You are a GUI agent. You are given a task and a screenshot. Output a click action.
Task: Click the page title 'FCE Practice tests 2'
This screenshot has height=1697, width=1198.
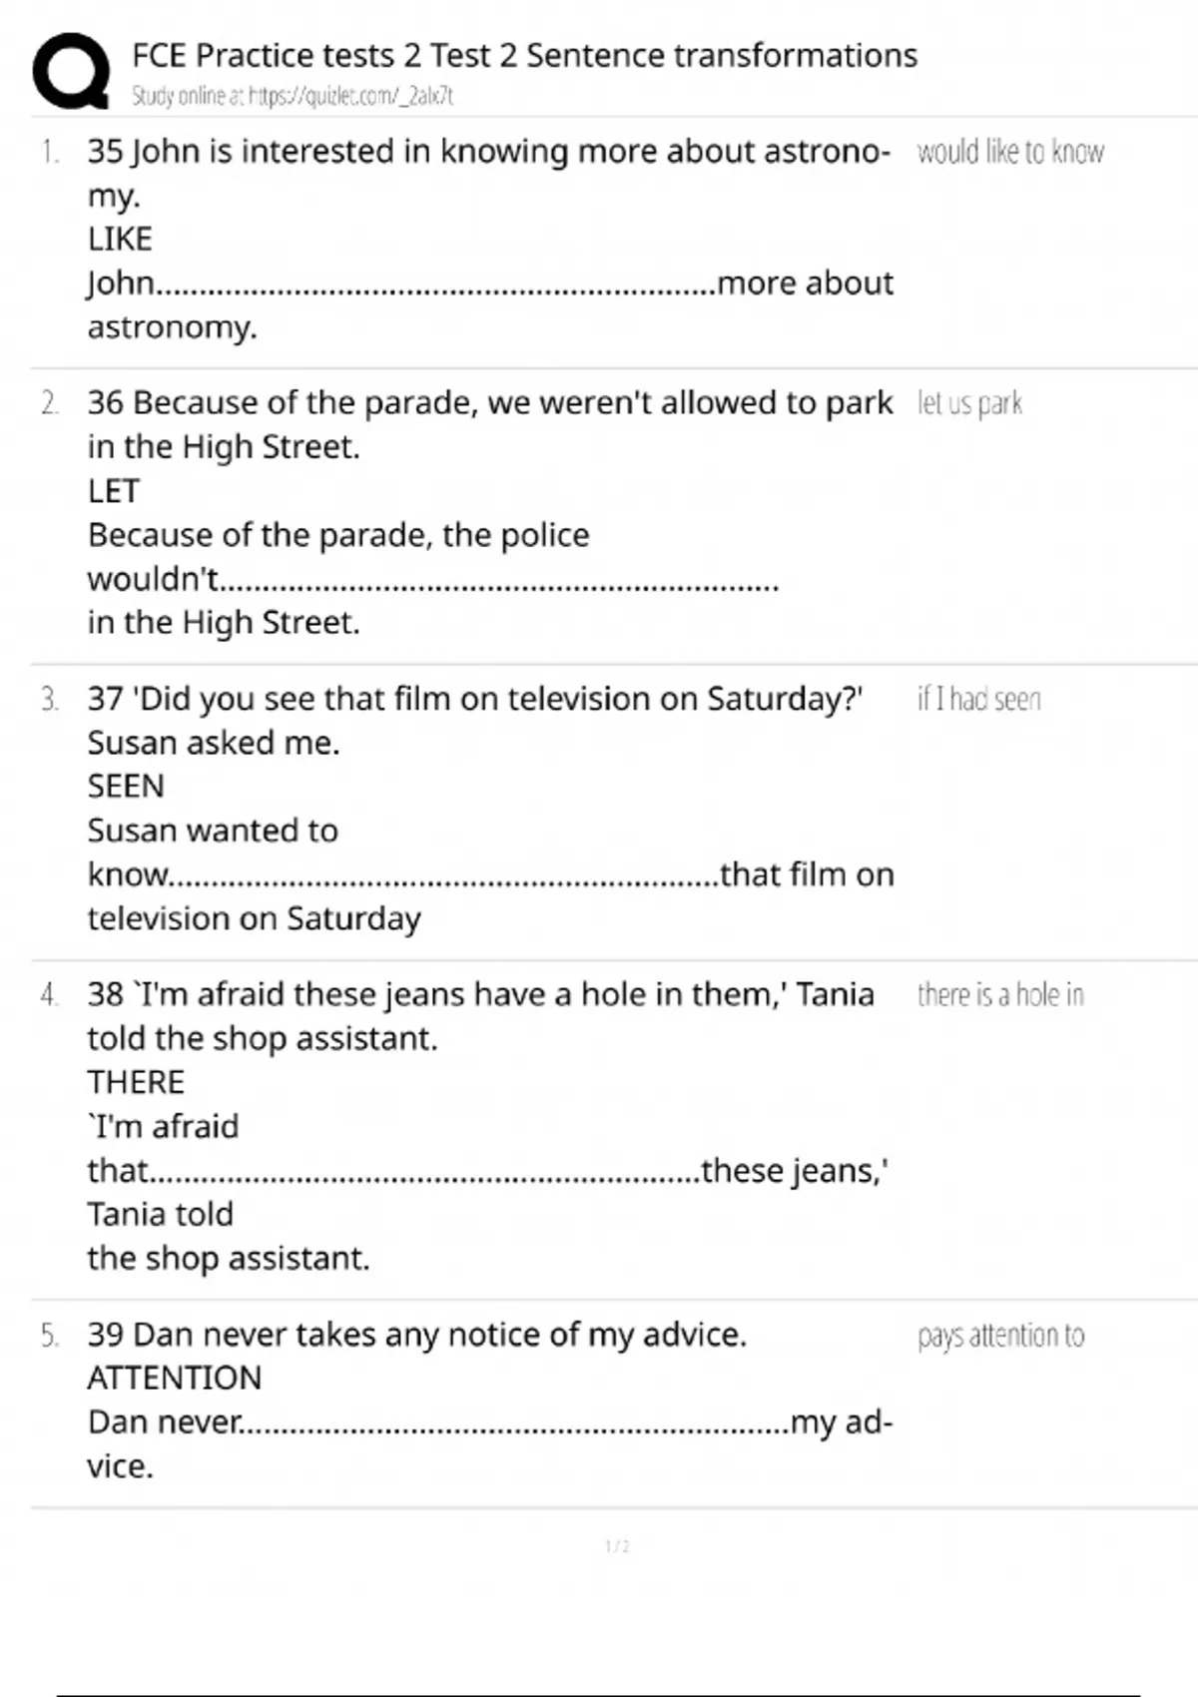pyautogui.click(x=524, y=55)
